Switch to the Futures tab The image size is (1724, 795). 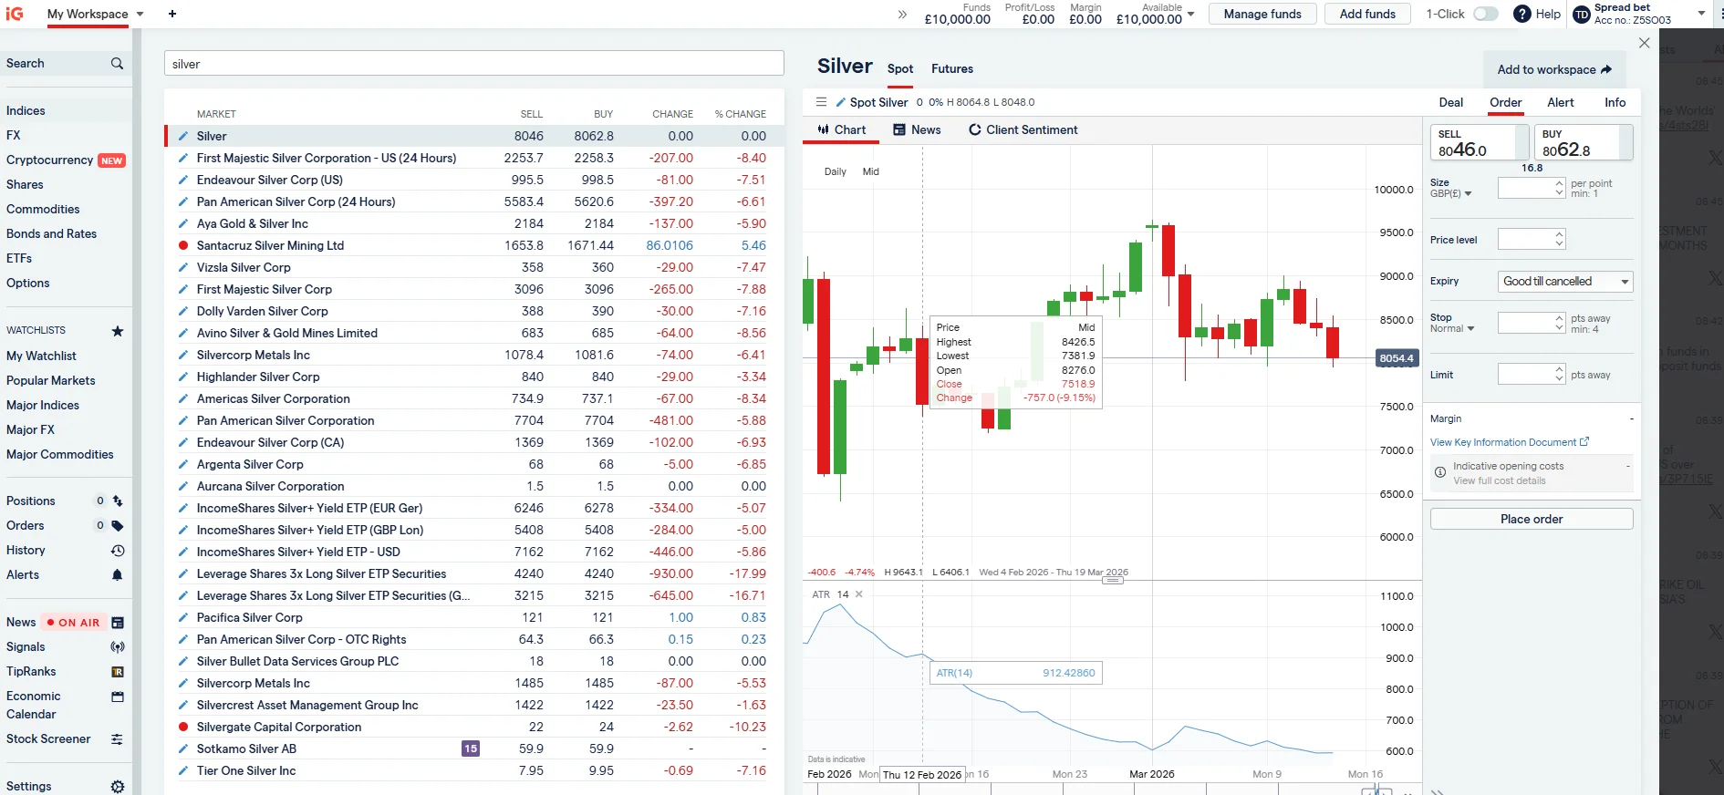point(952,68)
